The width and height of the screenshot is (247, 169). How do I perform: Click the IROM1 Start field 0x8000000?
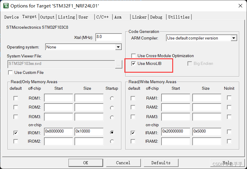click(58, 132)
